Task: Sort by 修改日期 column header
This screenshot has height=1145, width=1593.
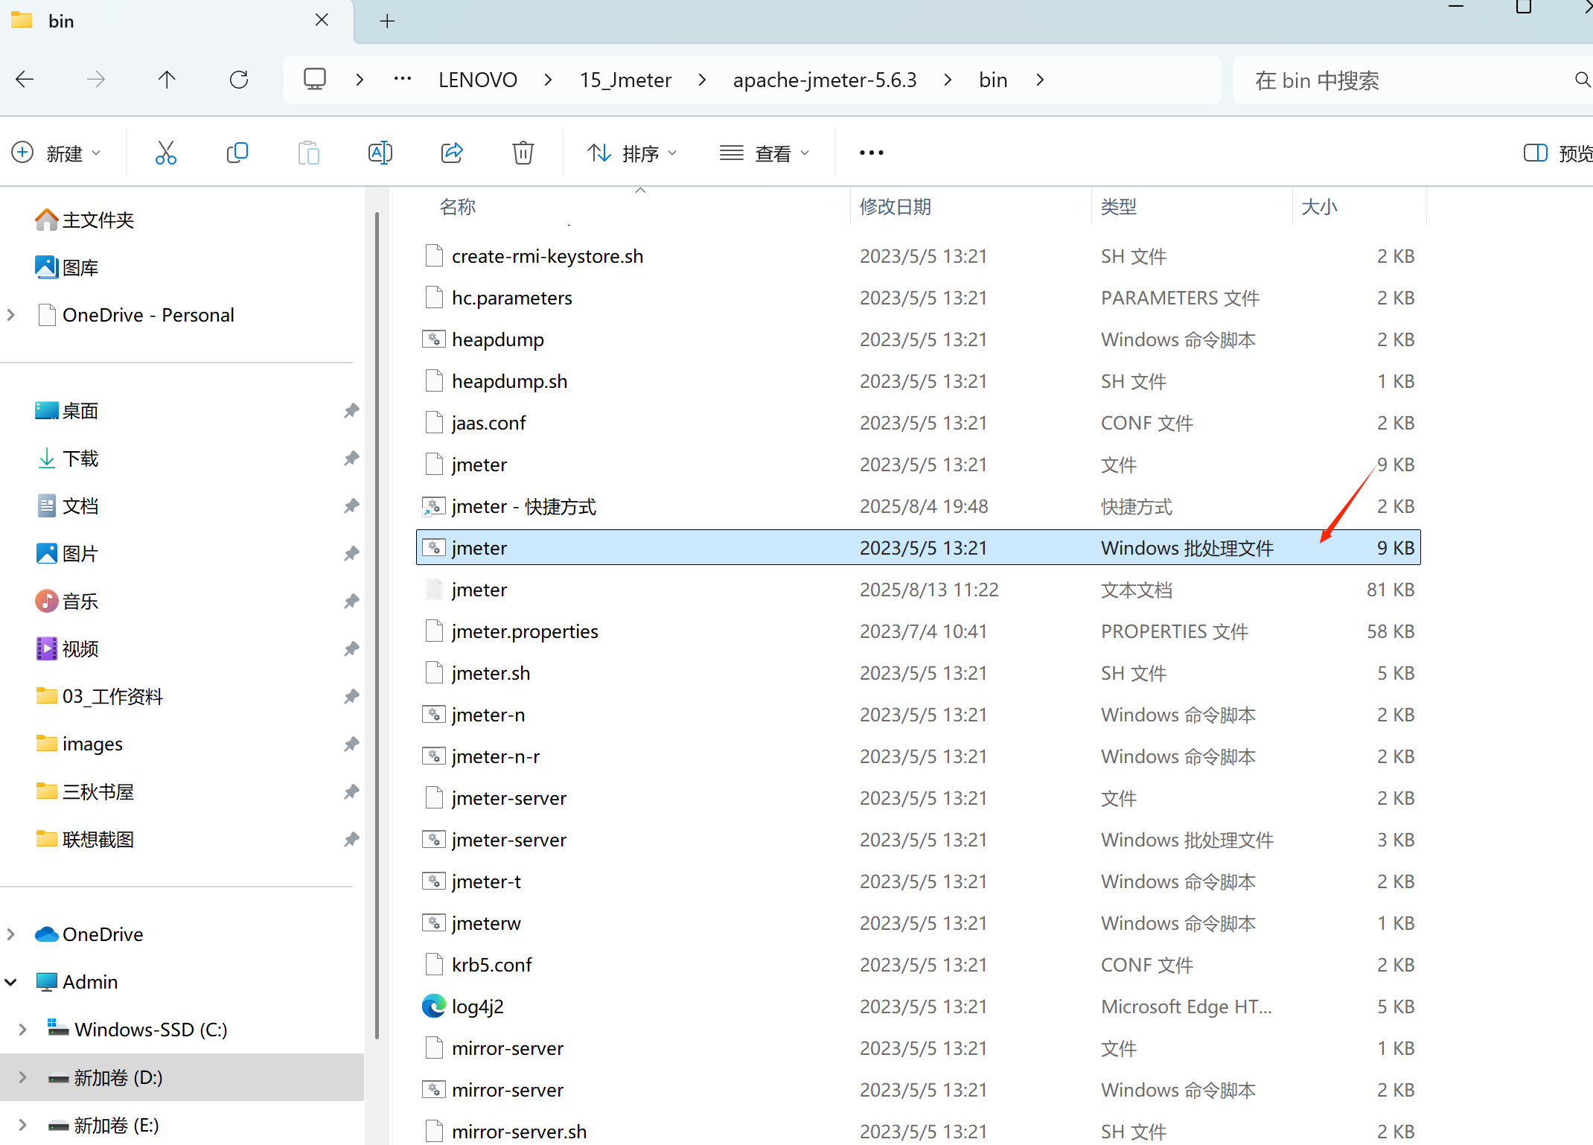Action: (896, 206)
